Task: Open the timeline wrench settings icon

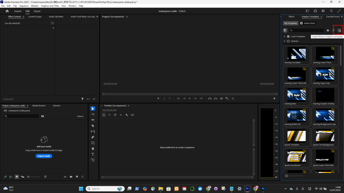Action: click(127, 115)
